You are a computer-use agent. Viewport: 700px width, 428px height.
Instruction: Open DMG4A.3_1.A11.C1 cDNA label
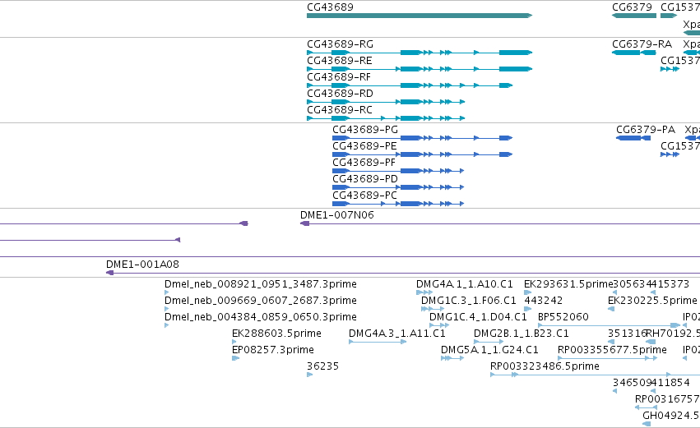click(396, 334)
